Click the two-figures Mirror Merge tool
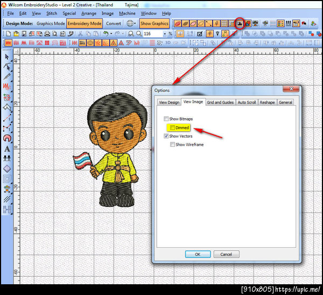 [7, 159]
